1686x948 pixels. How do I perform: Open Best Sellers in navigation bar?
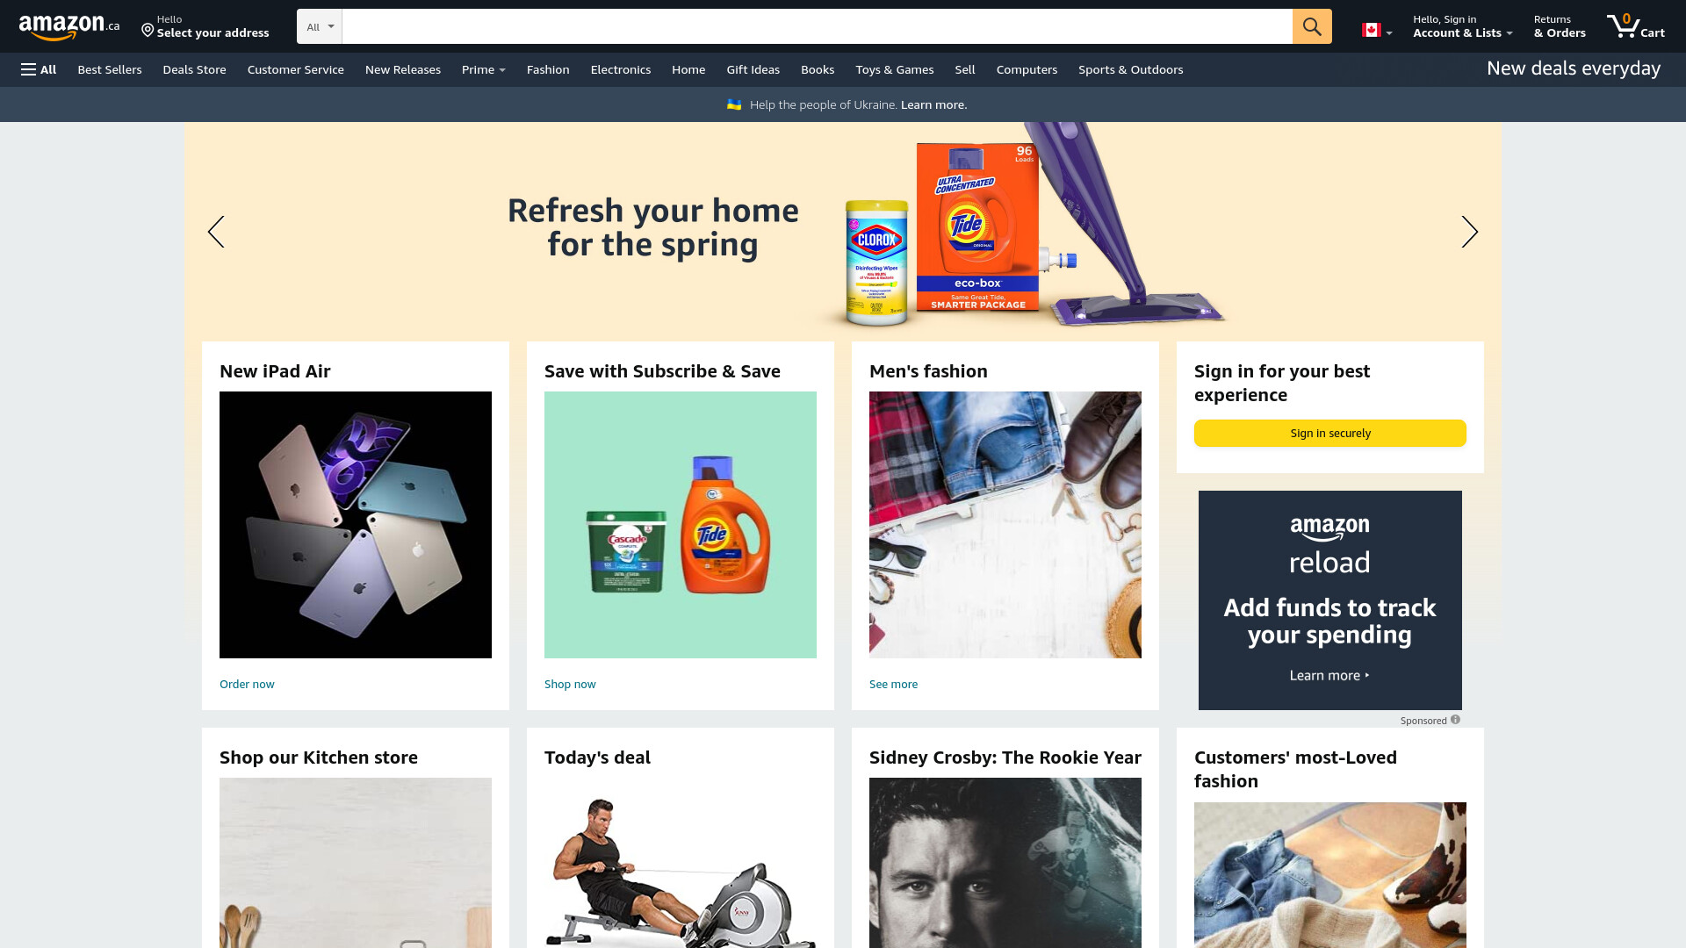(109, 69)
